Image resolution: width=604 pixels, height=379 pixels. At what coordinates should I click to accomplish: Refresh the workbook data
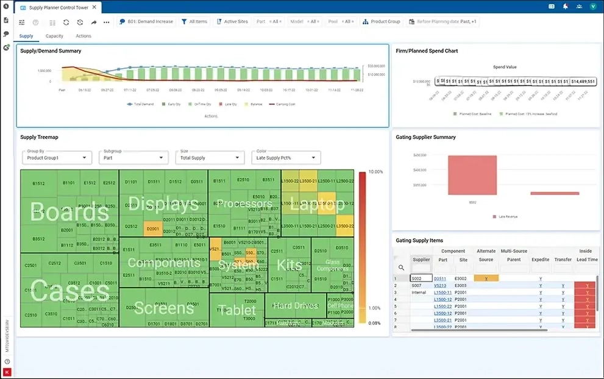coord(66,23)
